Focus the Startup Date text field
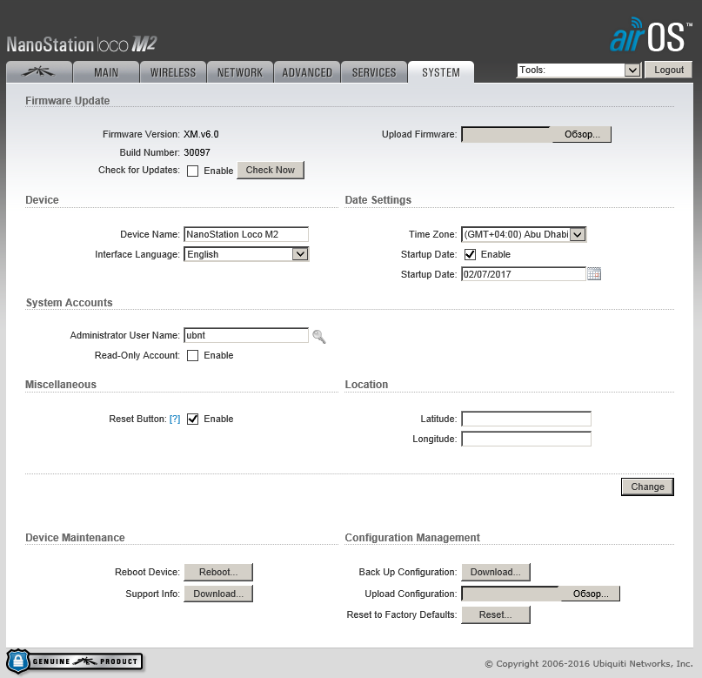702x678 pixels. [x=524, y=274]
